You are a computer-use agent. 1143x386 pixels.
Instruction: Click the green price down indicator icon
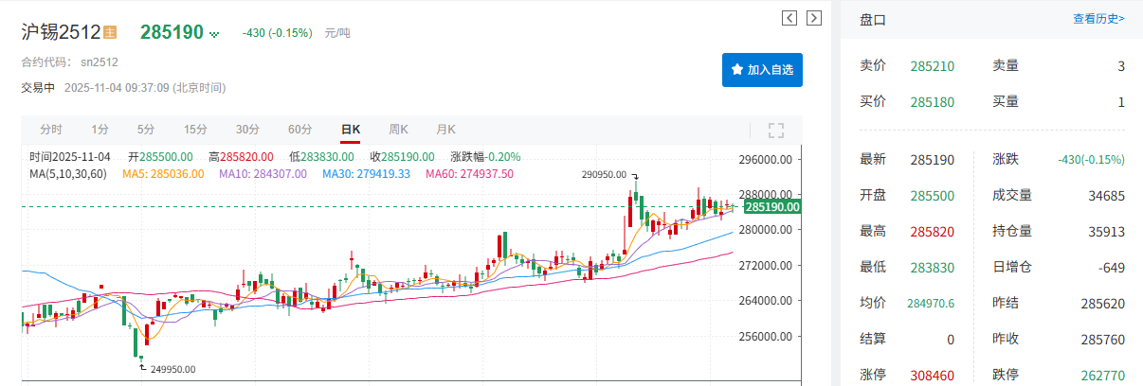tap(215, 34)
